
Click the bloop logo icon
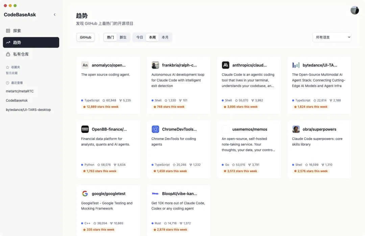point(155,194)
